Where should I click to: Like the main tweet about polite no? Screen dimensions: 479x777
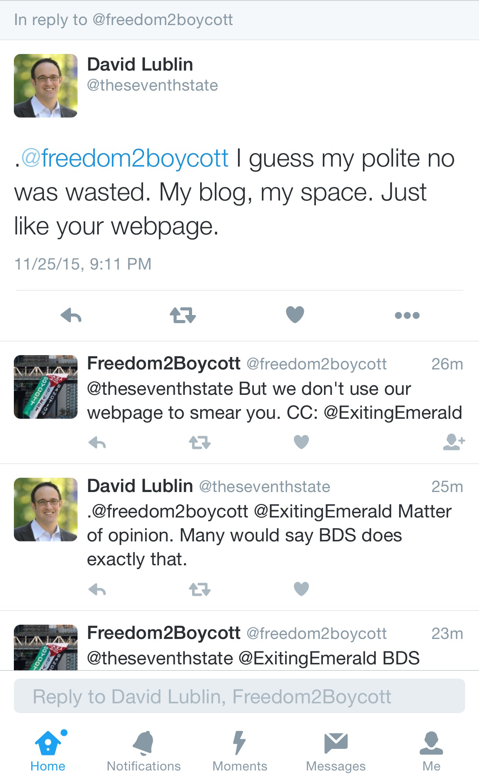pyautogui.click(x=295, y=315)
